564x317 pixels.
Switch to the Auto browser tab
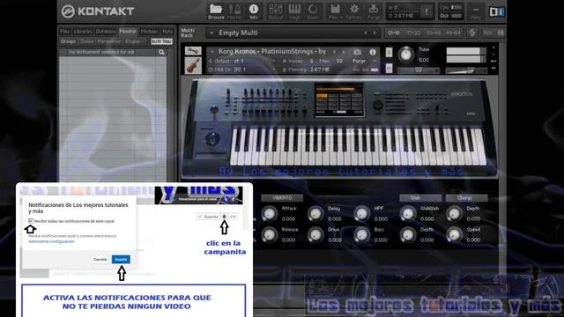pyautogui.click(x=167, y=32)
